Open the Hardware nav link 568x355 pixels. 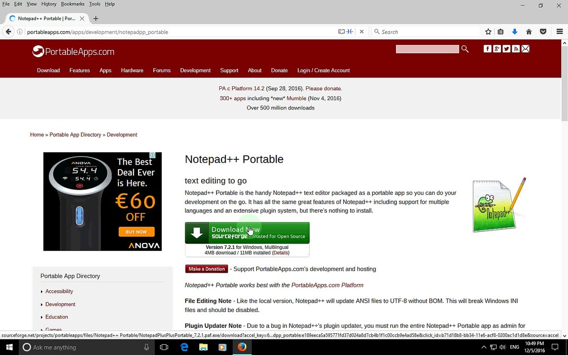click(132, 71)
